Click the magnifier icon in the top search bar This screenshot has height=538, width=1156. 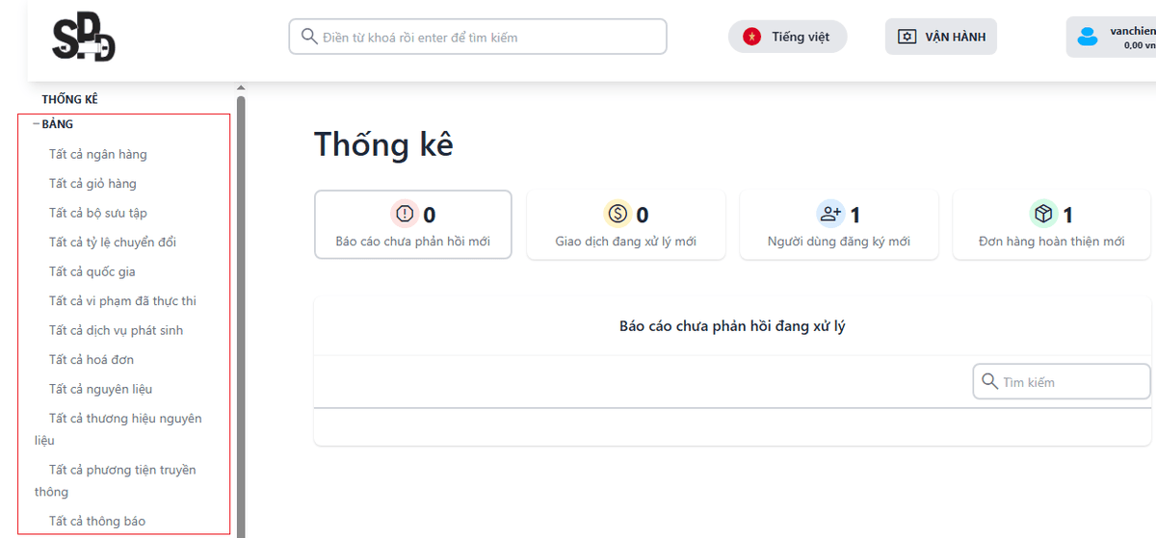point(309,37)
